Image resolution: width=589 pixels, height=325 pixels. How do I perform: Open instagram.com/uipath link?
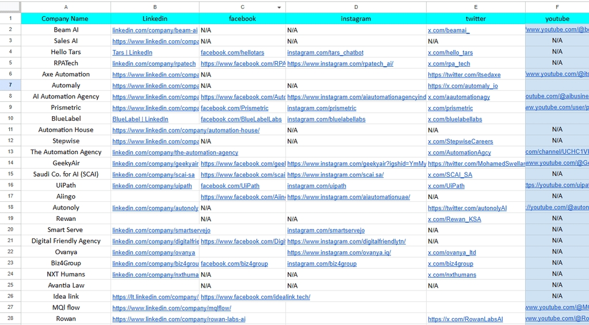click(317, 186)
